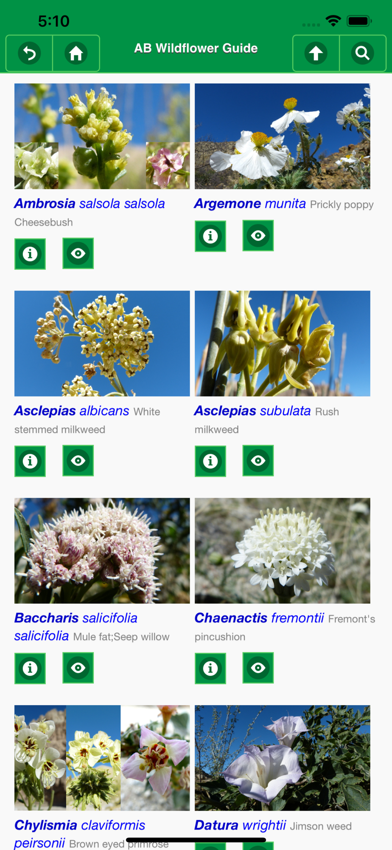
Task: Tap the back arrow icon
Action: [29, 53]
